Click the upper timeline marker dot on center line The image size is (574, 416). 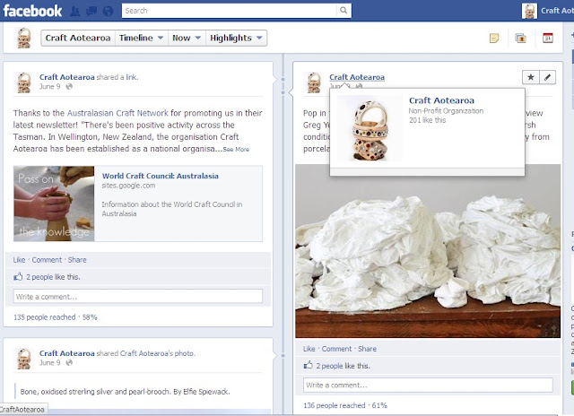[x=283, y=79]
